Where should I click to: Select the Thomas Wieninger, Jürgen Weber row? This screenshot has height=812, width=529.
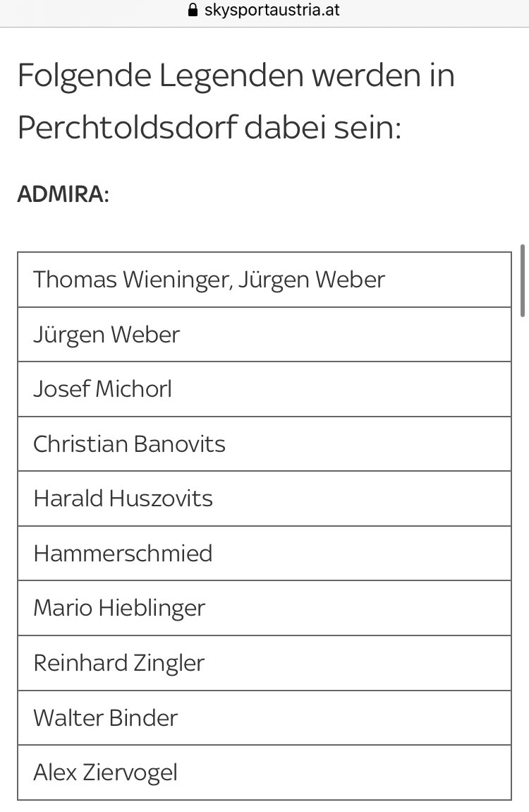pyautogui.click(x=264, y=280)
